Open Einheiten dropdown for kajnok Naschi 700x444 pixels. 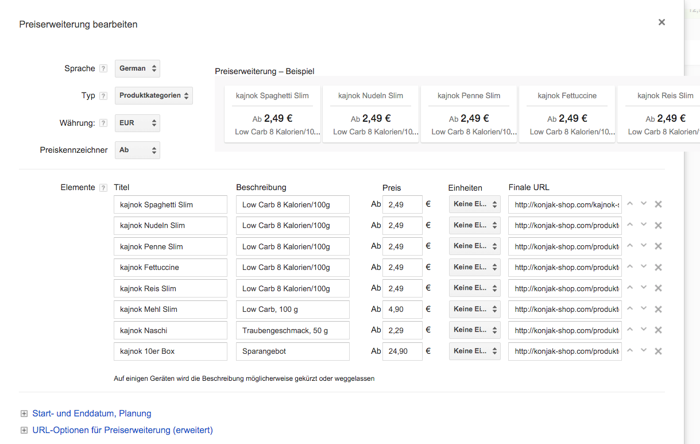pos(474,330)
